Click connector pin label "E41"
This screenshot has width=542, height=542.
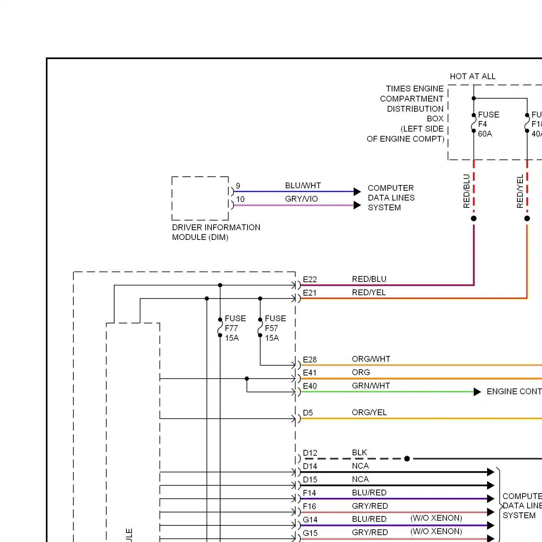[x=310, y=373]
